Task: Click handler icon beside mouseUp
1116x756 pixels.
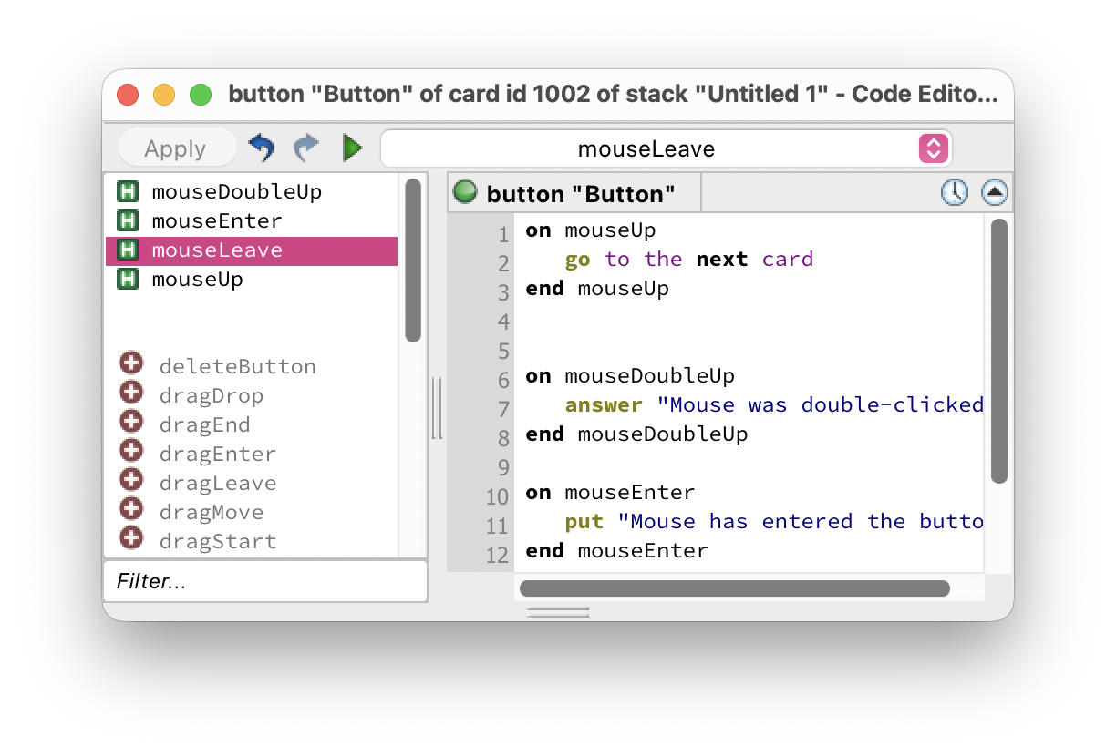Action: point(128,280)
